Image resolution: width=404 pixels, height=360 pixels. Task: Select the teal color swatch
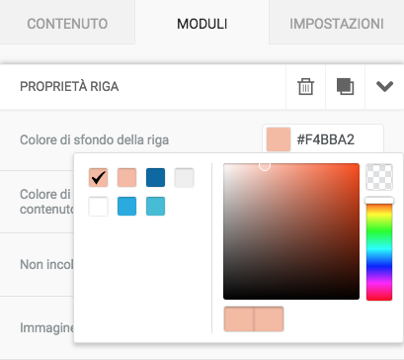[x=155, y=207]
